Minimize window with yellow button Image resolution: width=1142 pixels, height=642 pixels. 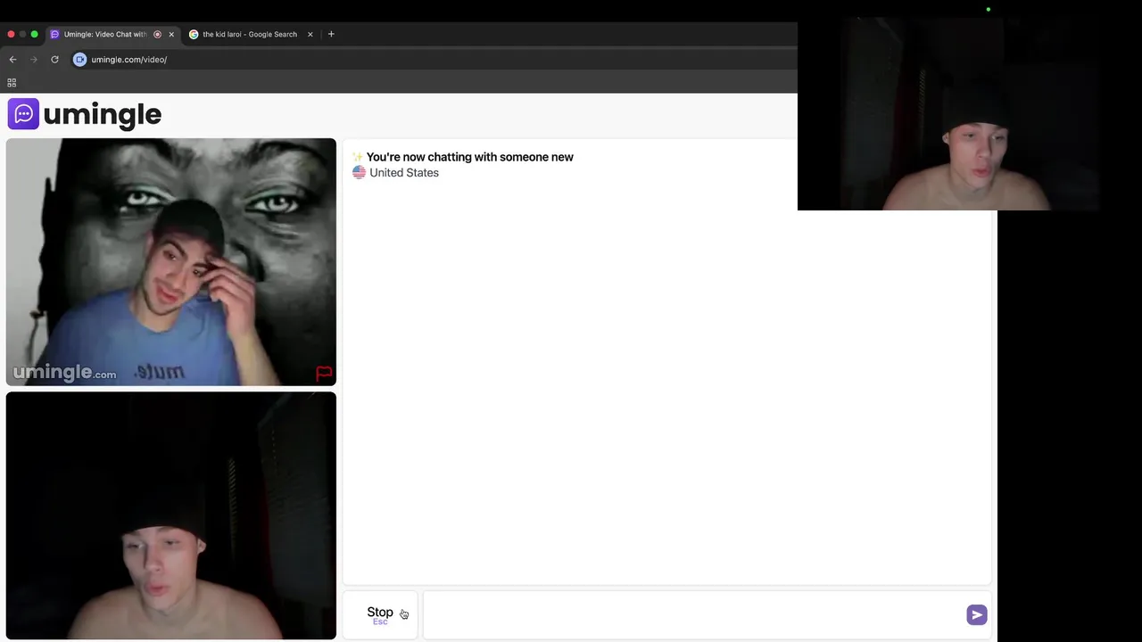tap(22, 34)
